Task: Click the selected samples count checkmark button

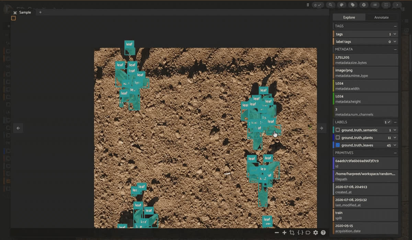Action: [318, 5]
